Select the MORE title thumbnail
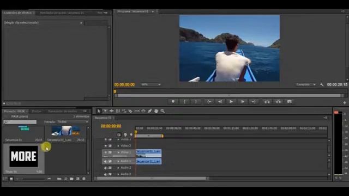The width and height of the screenshot is (349, 196). point(23,156)
